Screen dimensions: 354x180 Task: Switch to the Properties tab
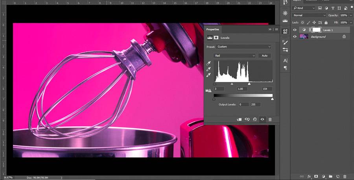pyautogui.click(x=213, y=29)
